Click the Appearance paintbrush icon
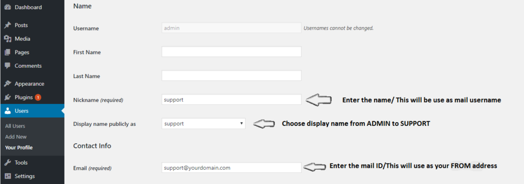Screen dimensions: 524x184 [x=7, y=84]
